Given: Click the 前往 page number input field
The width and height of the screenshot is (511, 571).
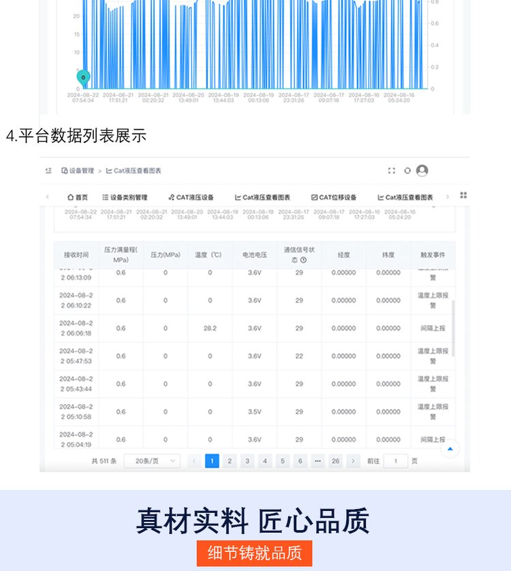Looking at the screenshot, I should coord(395,461).
